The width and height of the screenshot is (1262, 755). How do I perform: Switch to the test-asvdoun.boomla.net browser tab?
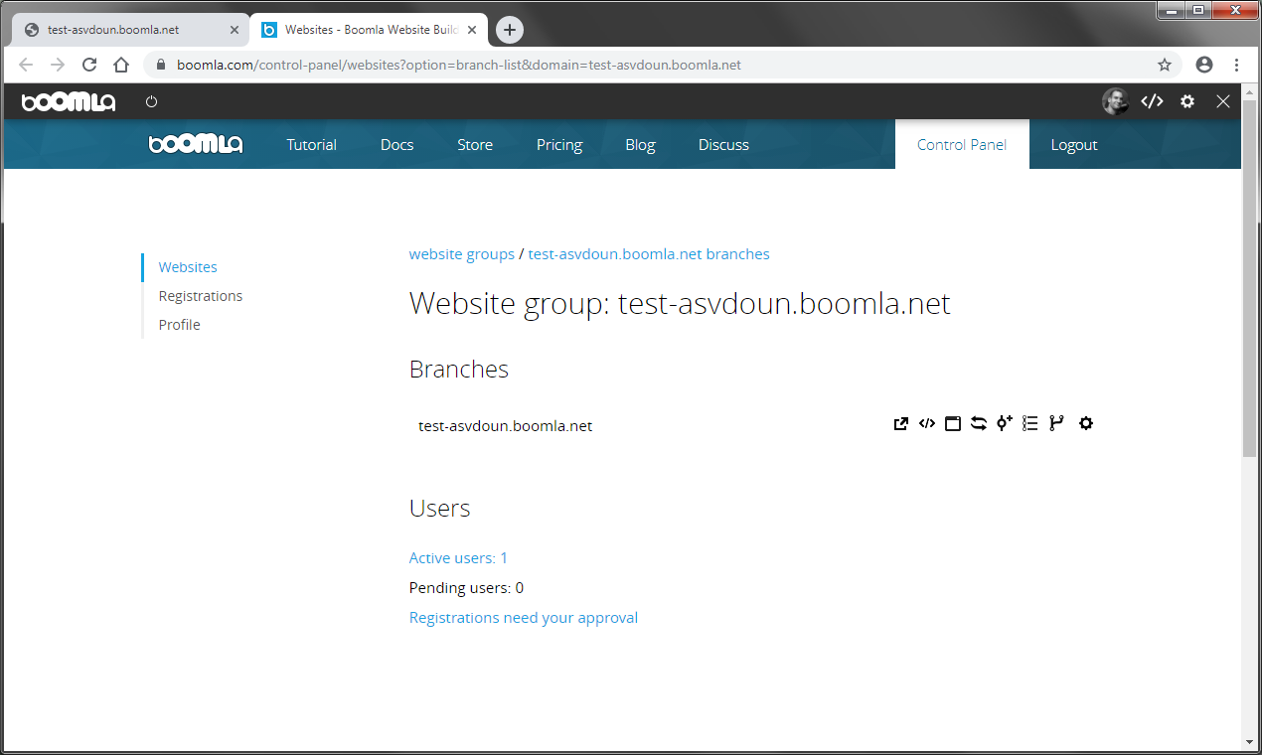[x=129, y=30]
